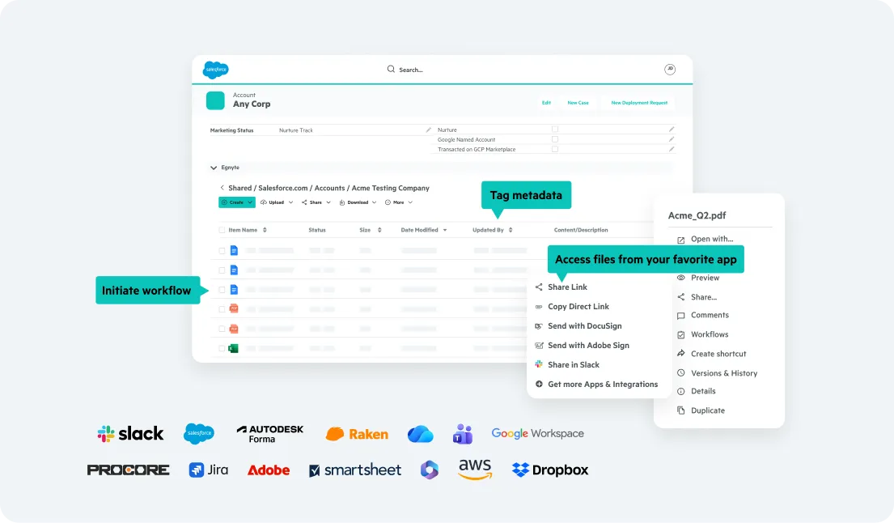This screenshot has height=523, width=894.
Task: Click the Autodesk Forma logo
Action: tap(269, 434)
